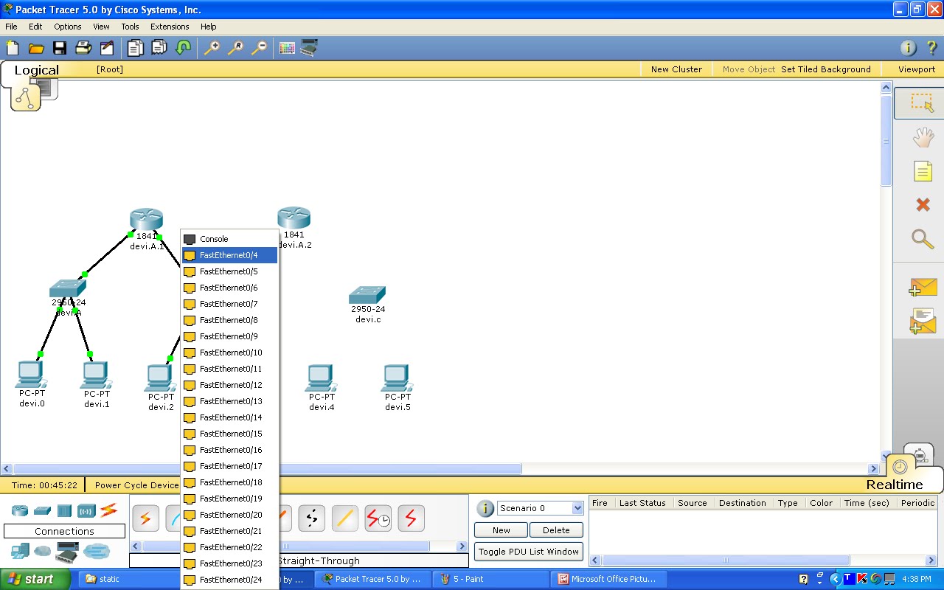Open the View menu

tap(101, 27)
